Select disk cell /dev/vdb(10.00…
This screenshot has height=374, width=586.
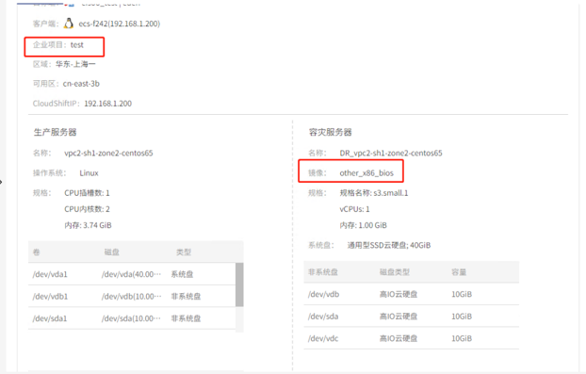131,297
